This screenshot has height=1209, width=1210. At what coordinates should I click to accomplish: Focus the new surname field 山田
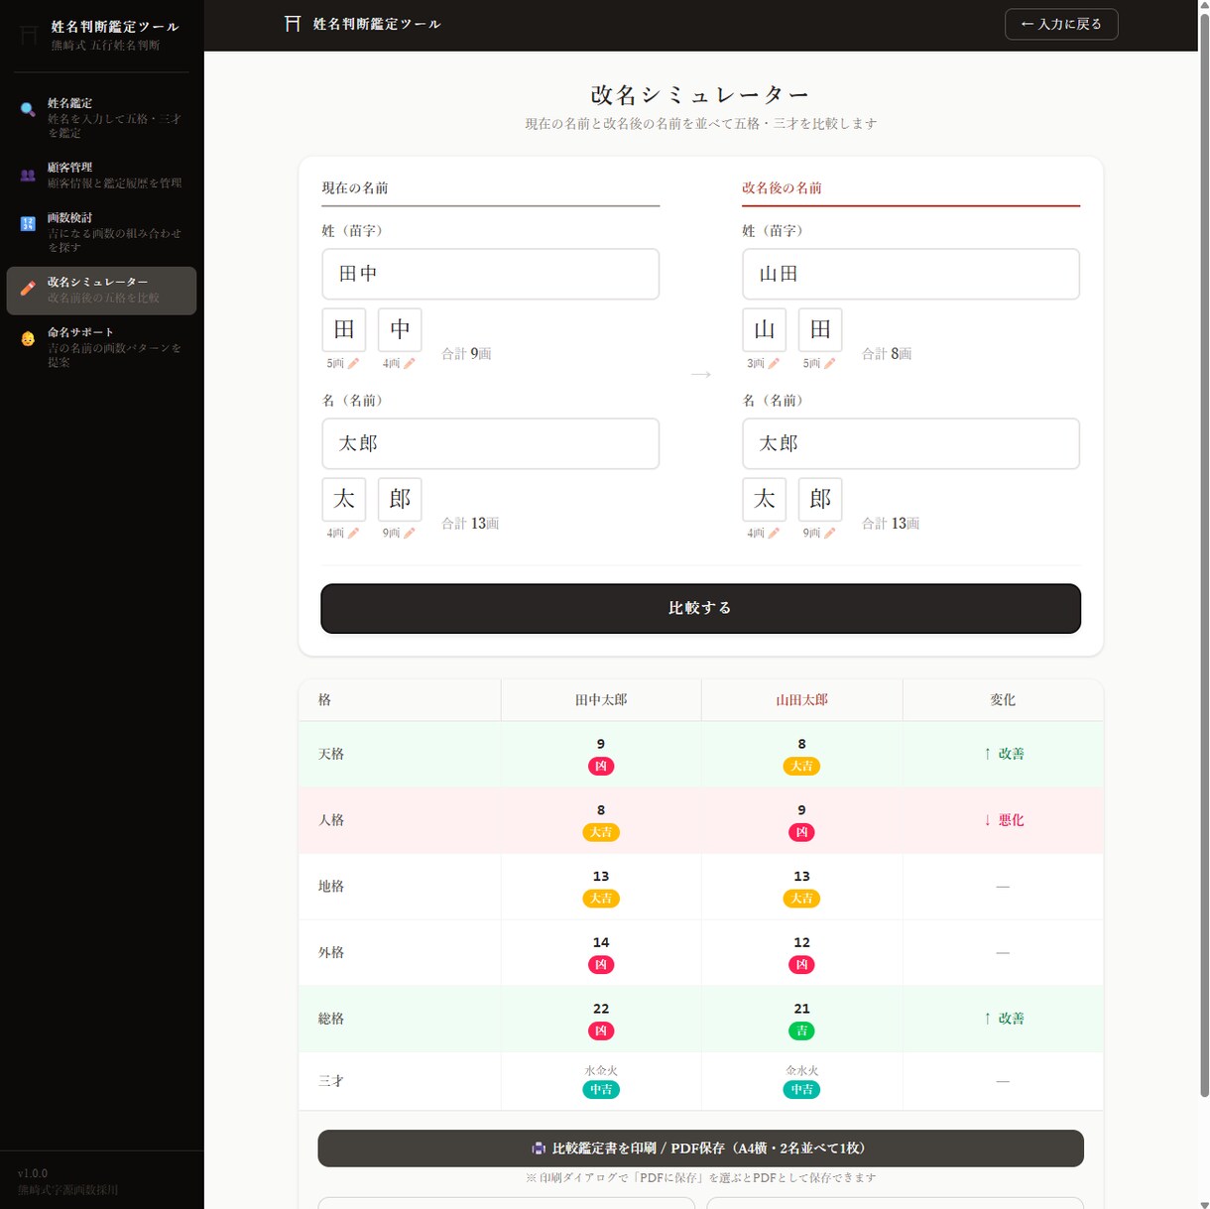point(910,274)
